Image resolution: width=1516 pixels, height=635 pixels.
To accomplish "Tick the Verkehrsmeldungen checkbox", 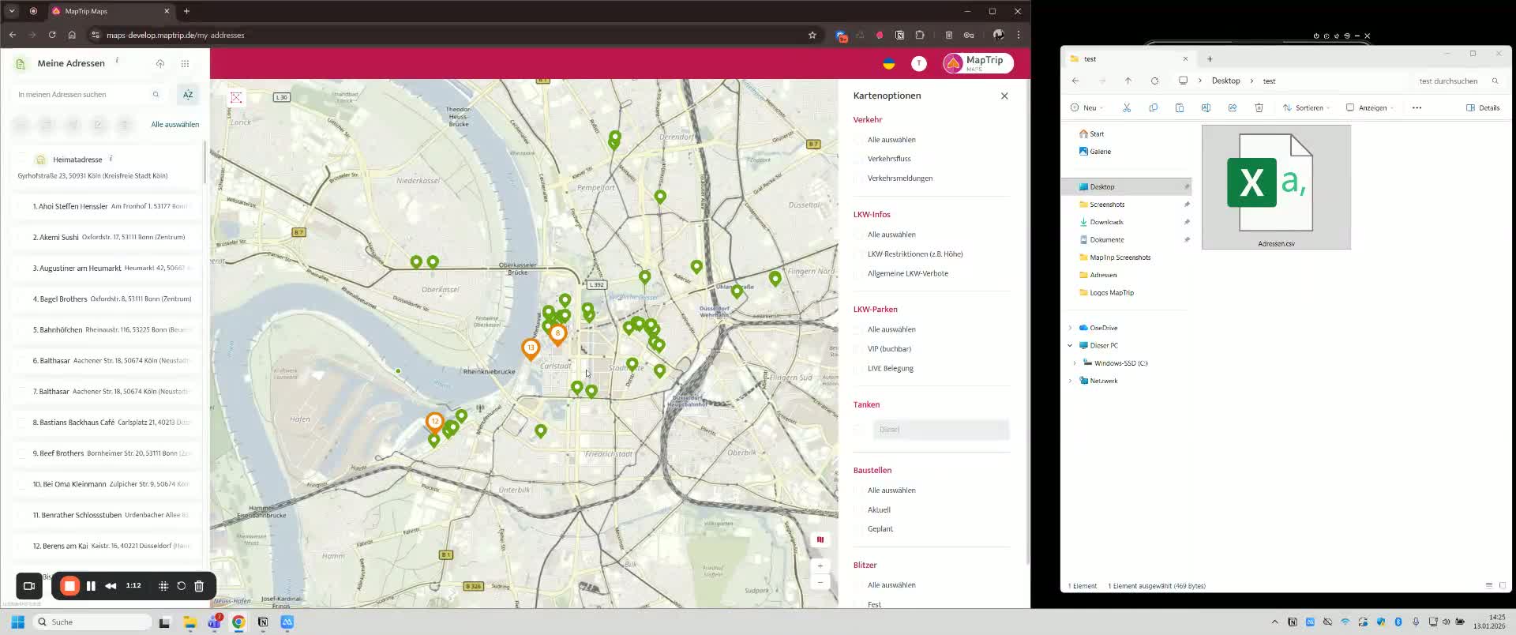I will pyautogui.click(x=858, y=178).
